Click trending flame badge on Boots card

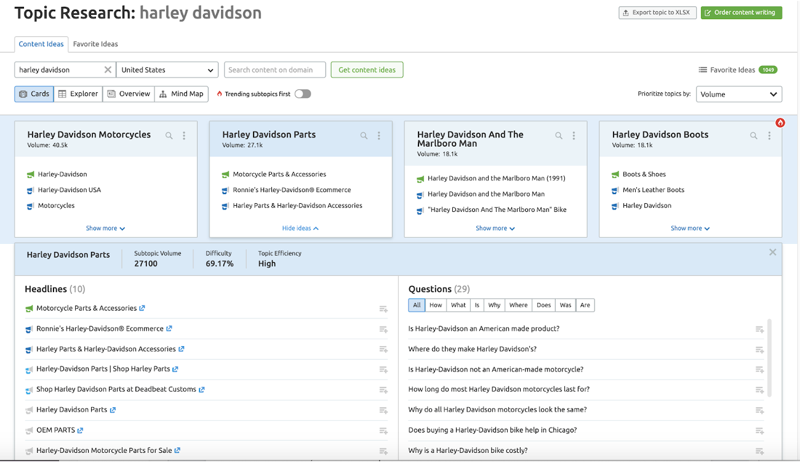coord(780,123)
